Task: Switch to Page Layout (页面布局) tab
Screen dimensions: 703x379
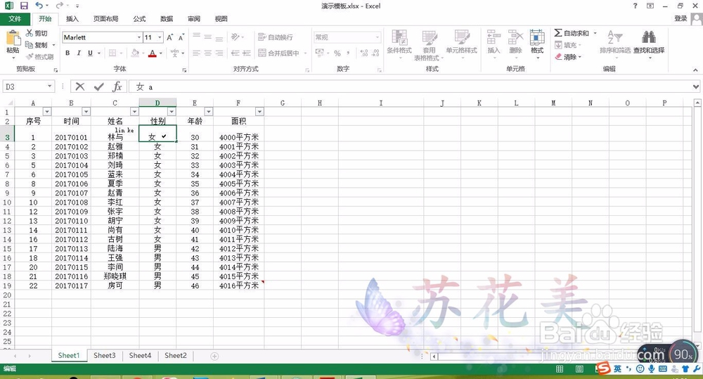Action: [106, 19]
